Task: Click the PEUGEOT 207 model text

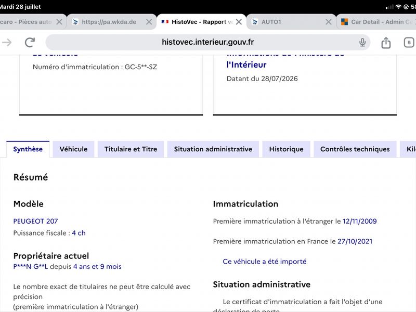Action: click(x=35, y=222)
